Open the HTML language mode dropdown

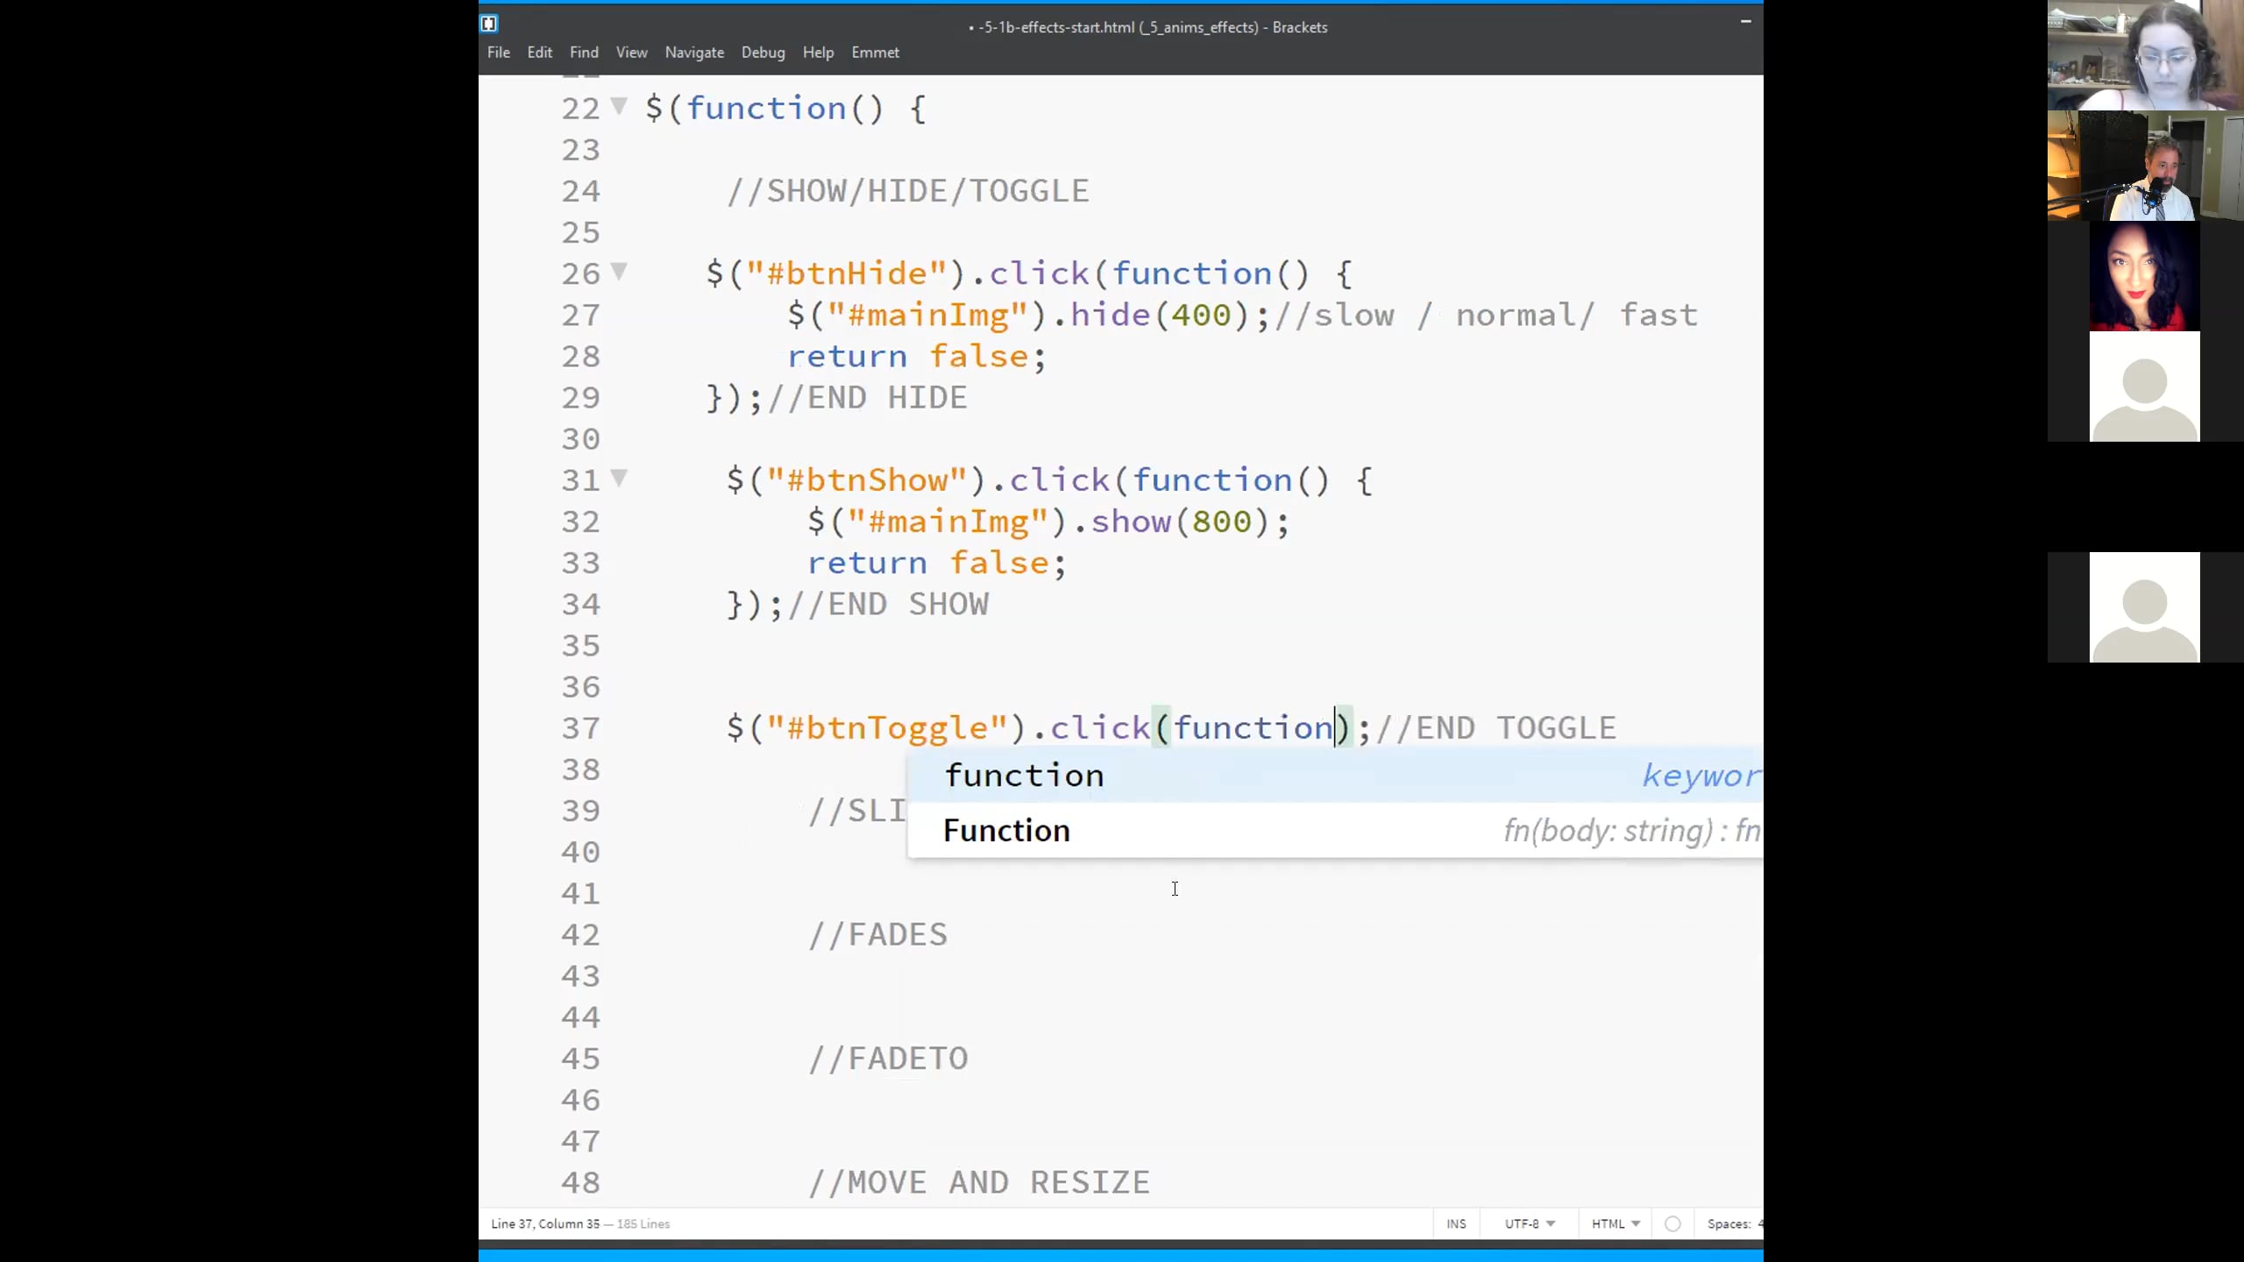(1616, 1223)
